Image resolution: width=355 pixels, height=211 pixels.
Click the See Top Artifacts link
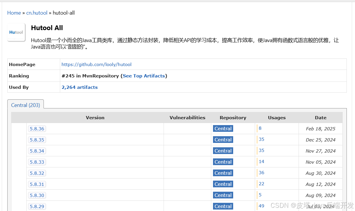pyautogui.click(x=144, y=76)
